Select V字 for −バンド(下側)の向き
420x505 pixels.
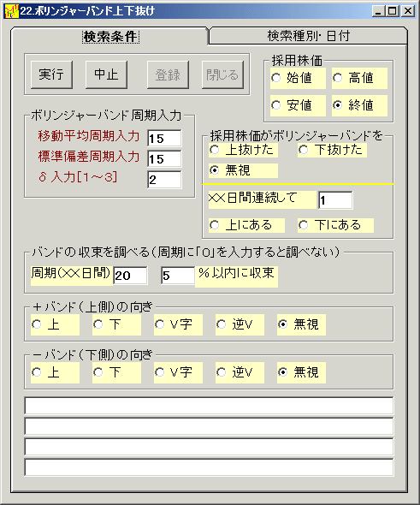click(178, 372)
